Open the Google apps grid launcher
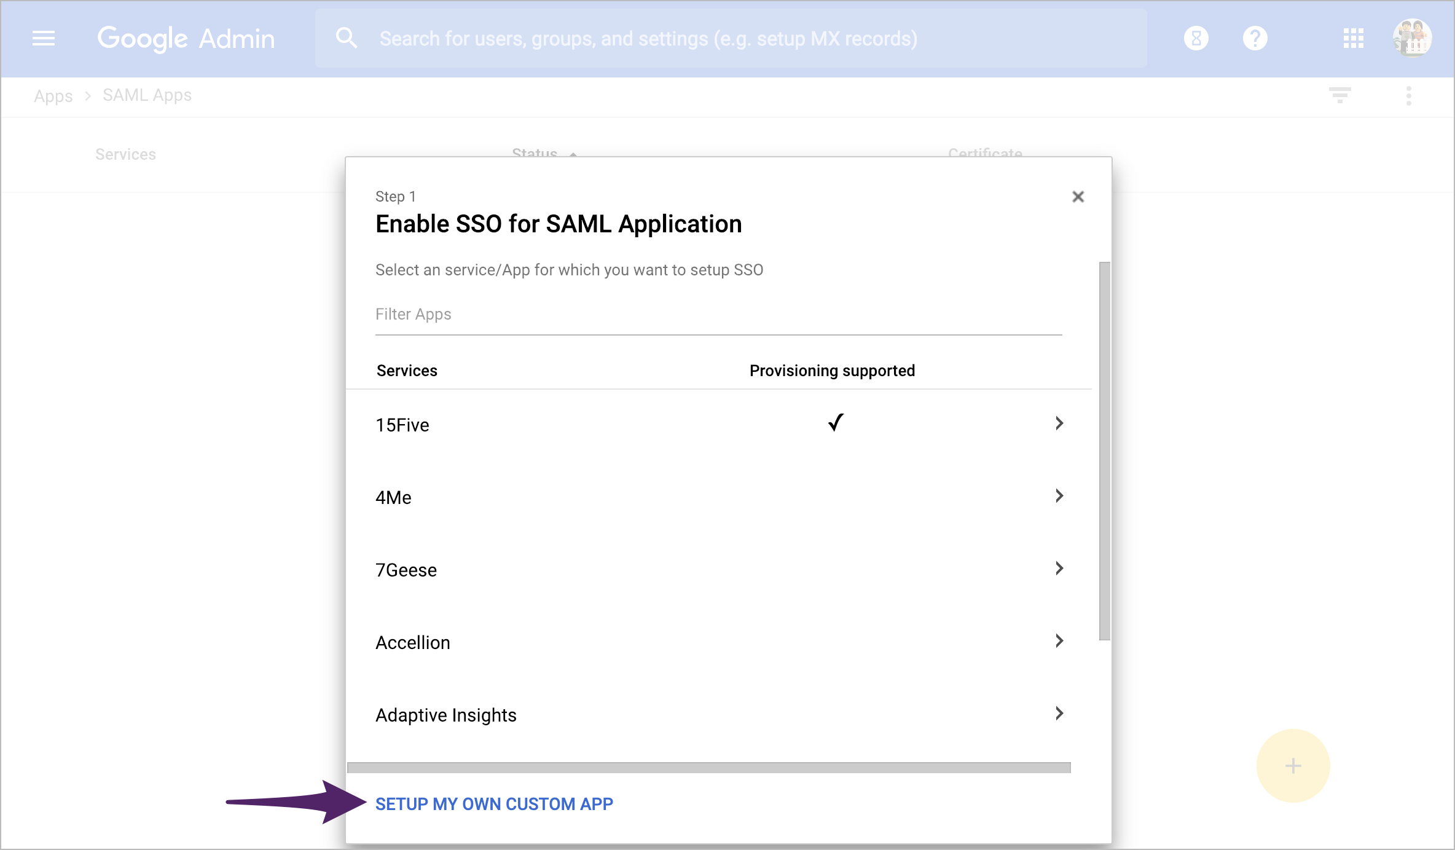The image size is (1455, 850). coord(1353,38)
